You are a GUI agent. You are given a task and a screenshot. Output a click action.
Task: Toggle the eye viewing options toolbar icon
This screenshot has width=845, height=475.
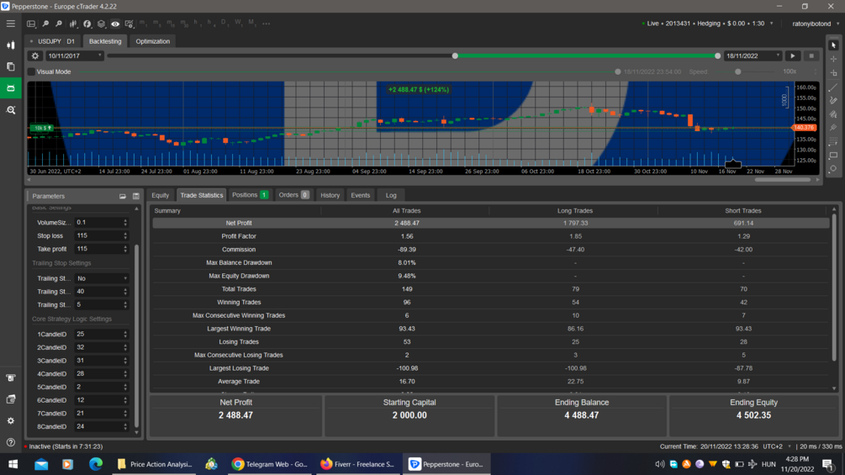pyautogui.click(x=115, y=24)
